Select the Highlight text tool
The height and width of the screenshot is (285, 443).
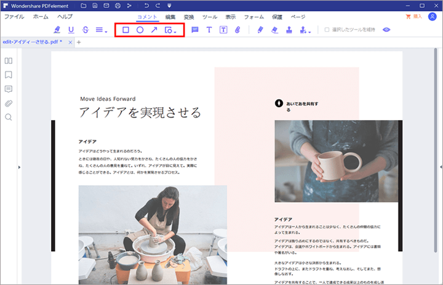coord(57,30)
